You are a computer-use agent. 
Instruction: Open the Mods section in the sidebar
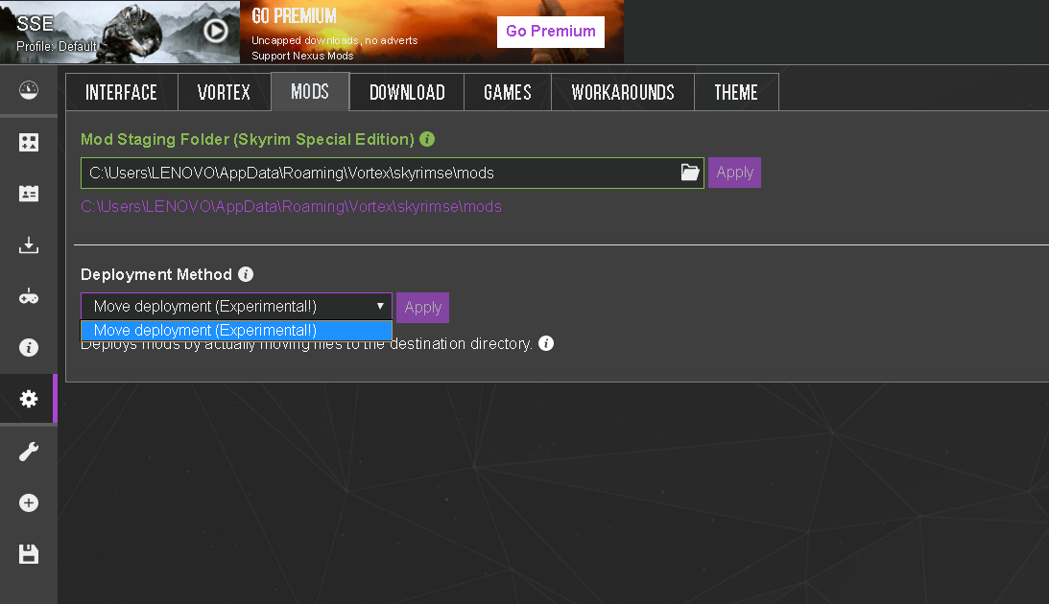coord(29,141)
